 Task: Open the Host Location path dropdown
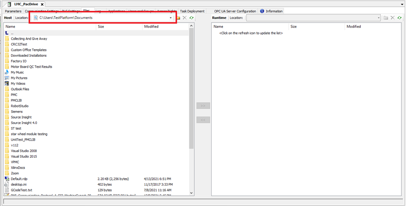click(171, 18)
